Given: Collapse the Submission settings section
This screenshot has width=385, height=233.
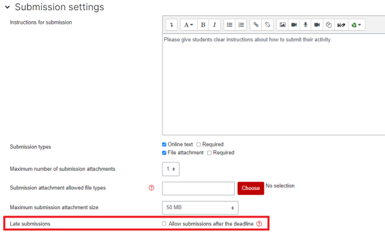Looking at the screenshot, I should [8, 7].
